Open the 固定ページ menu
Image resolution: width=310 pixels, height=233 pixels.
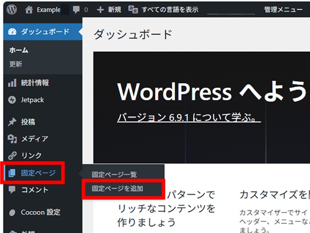click(x=38, y=173)
